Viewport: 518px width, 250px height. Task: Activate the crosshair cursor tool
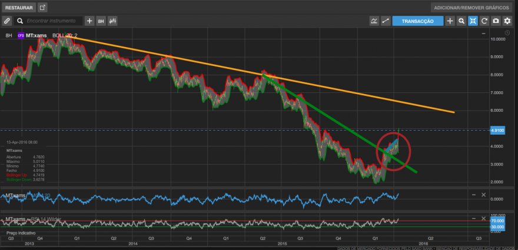point(450,21)
